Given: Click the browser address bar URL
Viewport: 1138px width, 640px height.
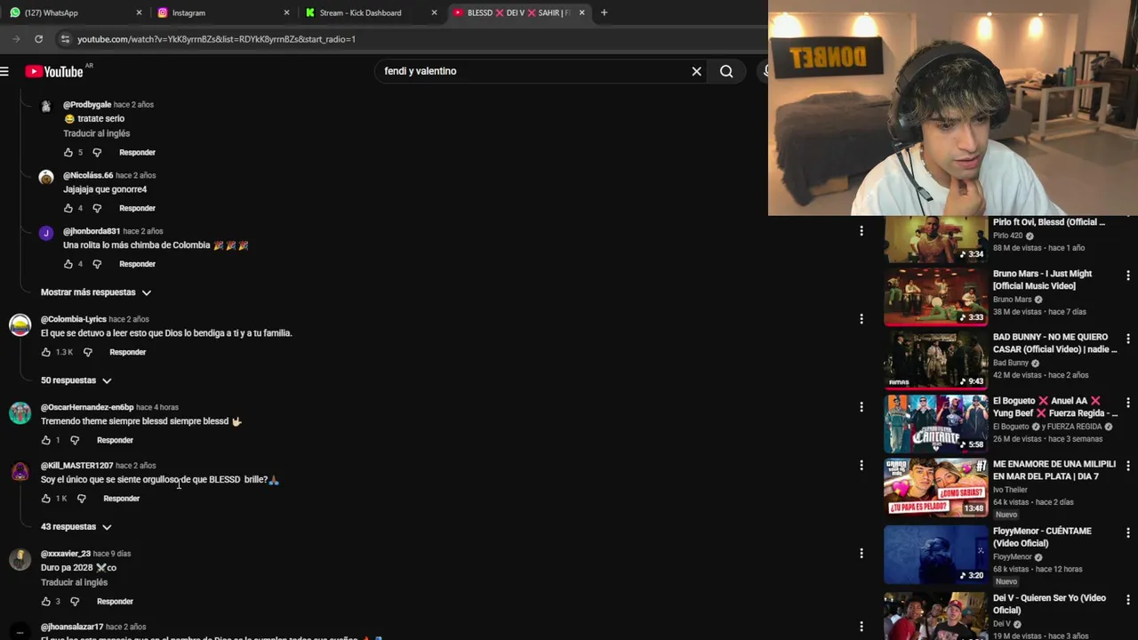Looking at the screenshot, I should [216, 39].
